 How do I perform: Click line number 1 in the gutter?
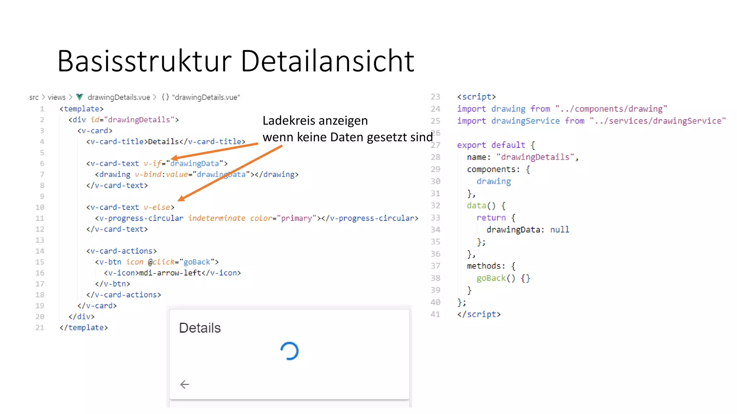click(x=42, y=109)
